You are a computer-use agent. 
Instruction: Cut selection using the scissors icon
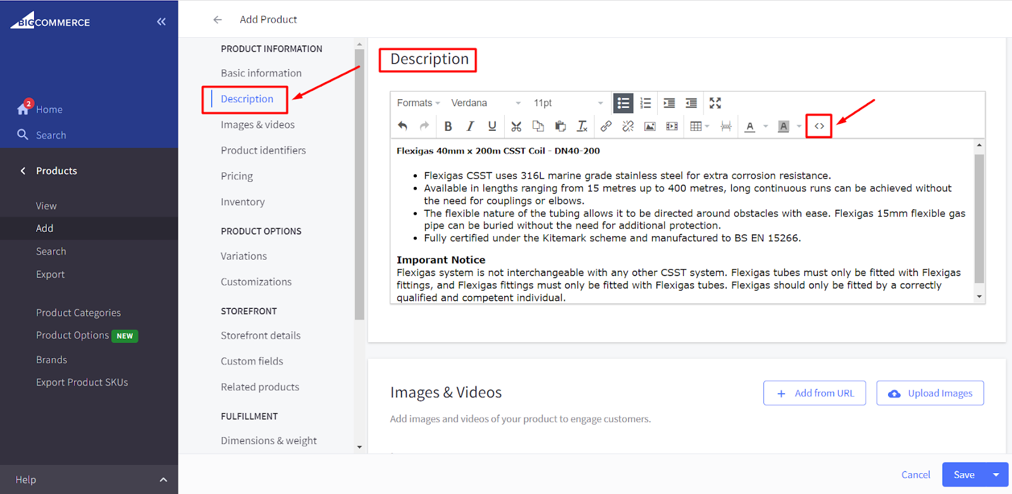click(516, 126)
